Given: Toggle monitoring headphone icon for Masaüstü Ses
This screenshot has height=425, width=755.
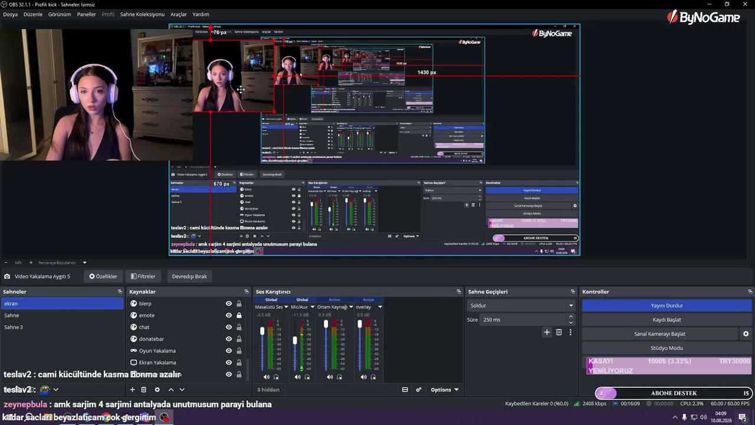Looking at the screenshot, I should 276,377.
